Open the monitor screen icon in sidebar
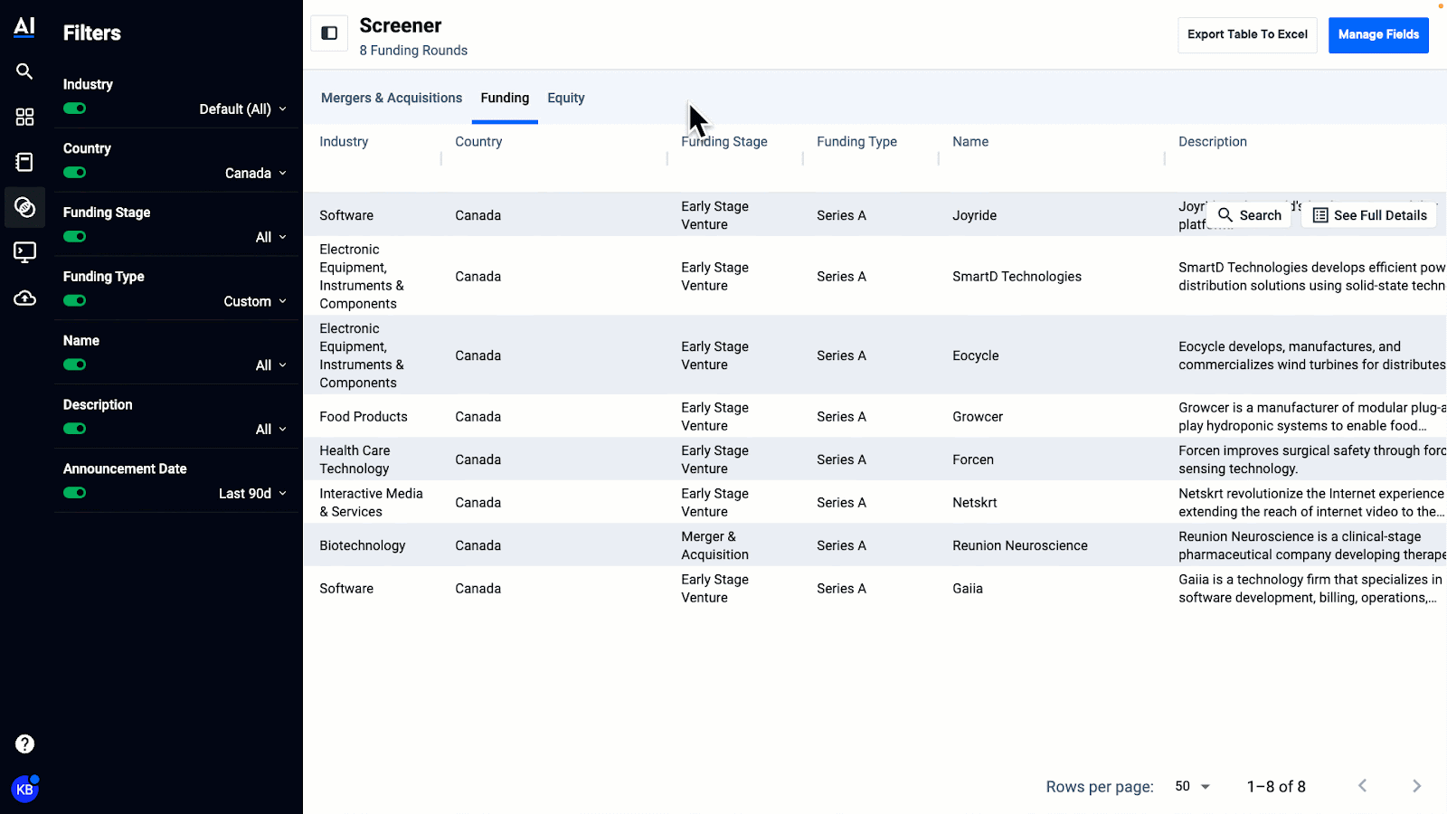Image resolution: width=1447 pixels, height=814 pixels. click(24, 252)
